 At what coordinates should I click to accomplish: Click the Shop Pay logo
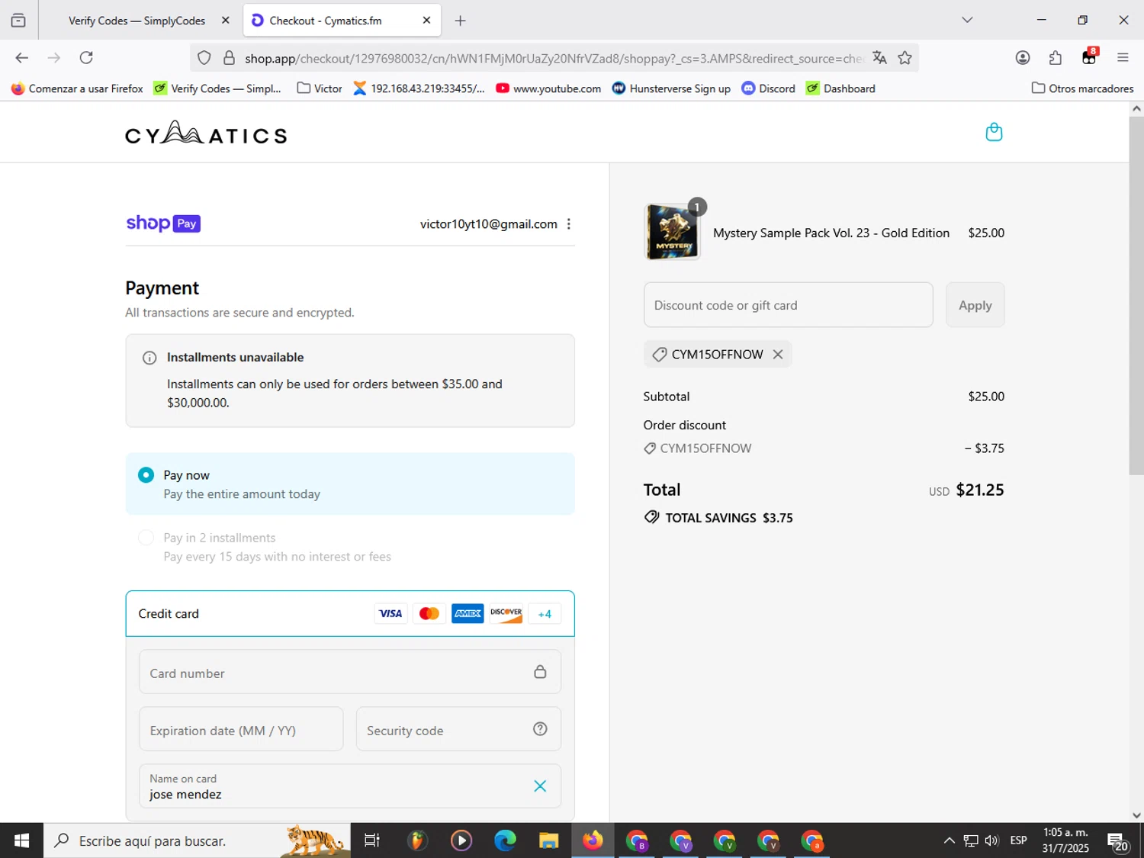(x=163, y=223)
